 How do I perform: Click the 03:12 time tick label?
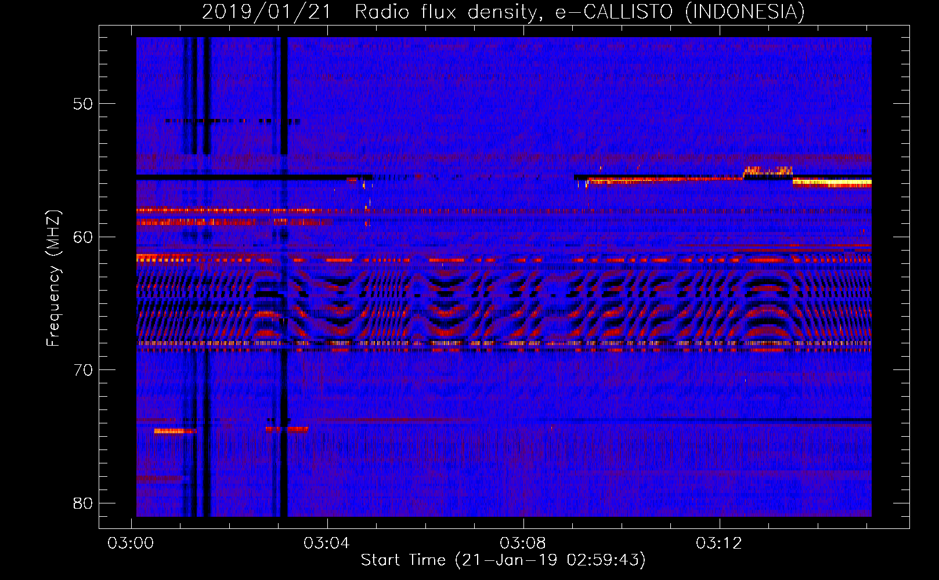(720, 543)
